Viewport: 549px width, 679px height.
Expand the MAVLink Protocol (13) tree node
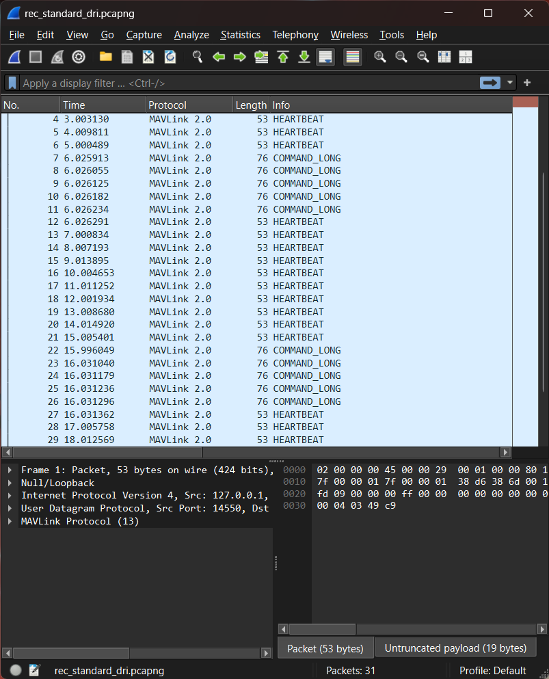(10, 521)
